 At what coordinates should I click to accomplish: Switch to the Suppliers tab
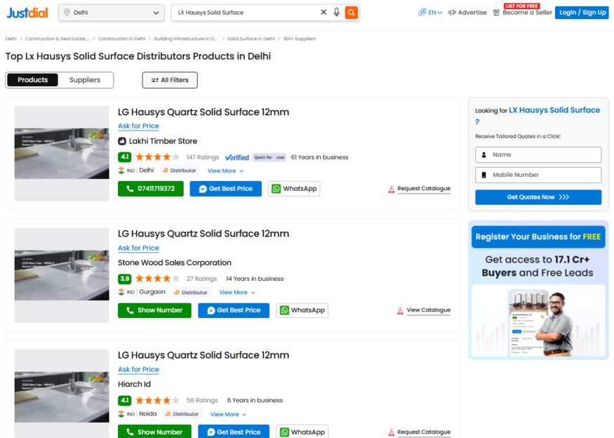tap(85, 80)
